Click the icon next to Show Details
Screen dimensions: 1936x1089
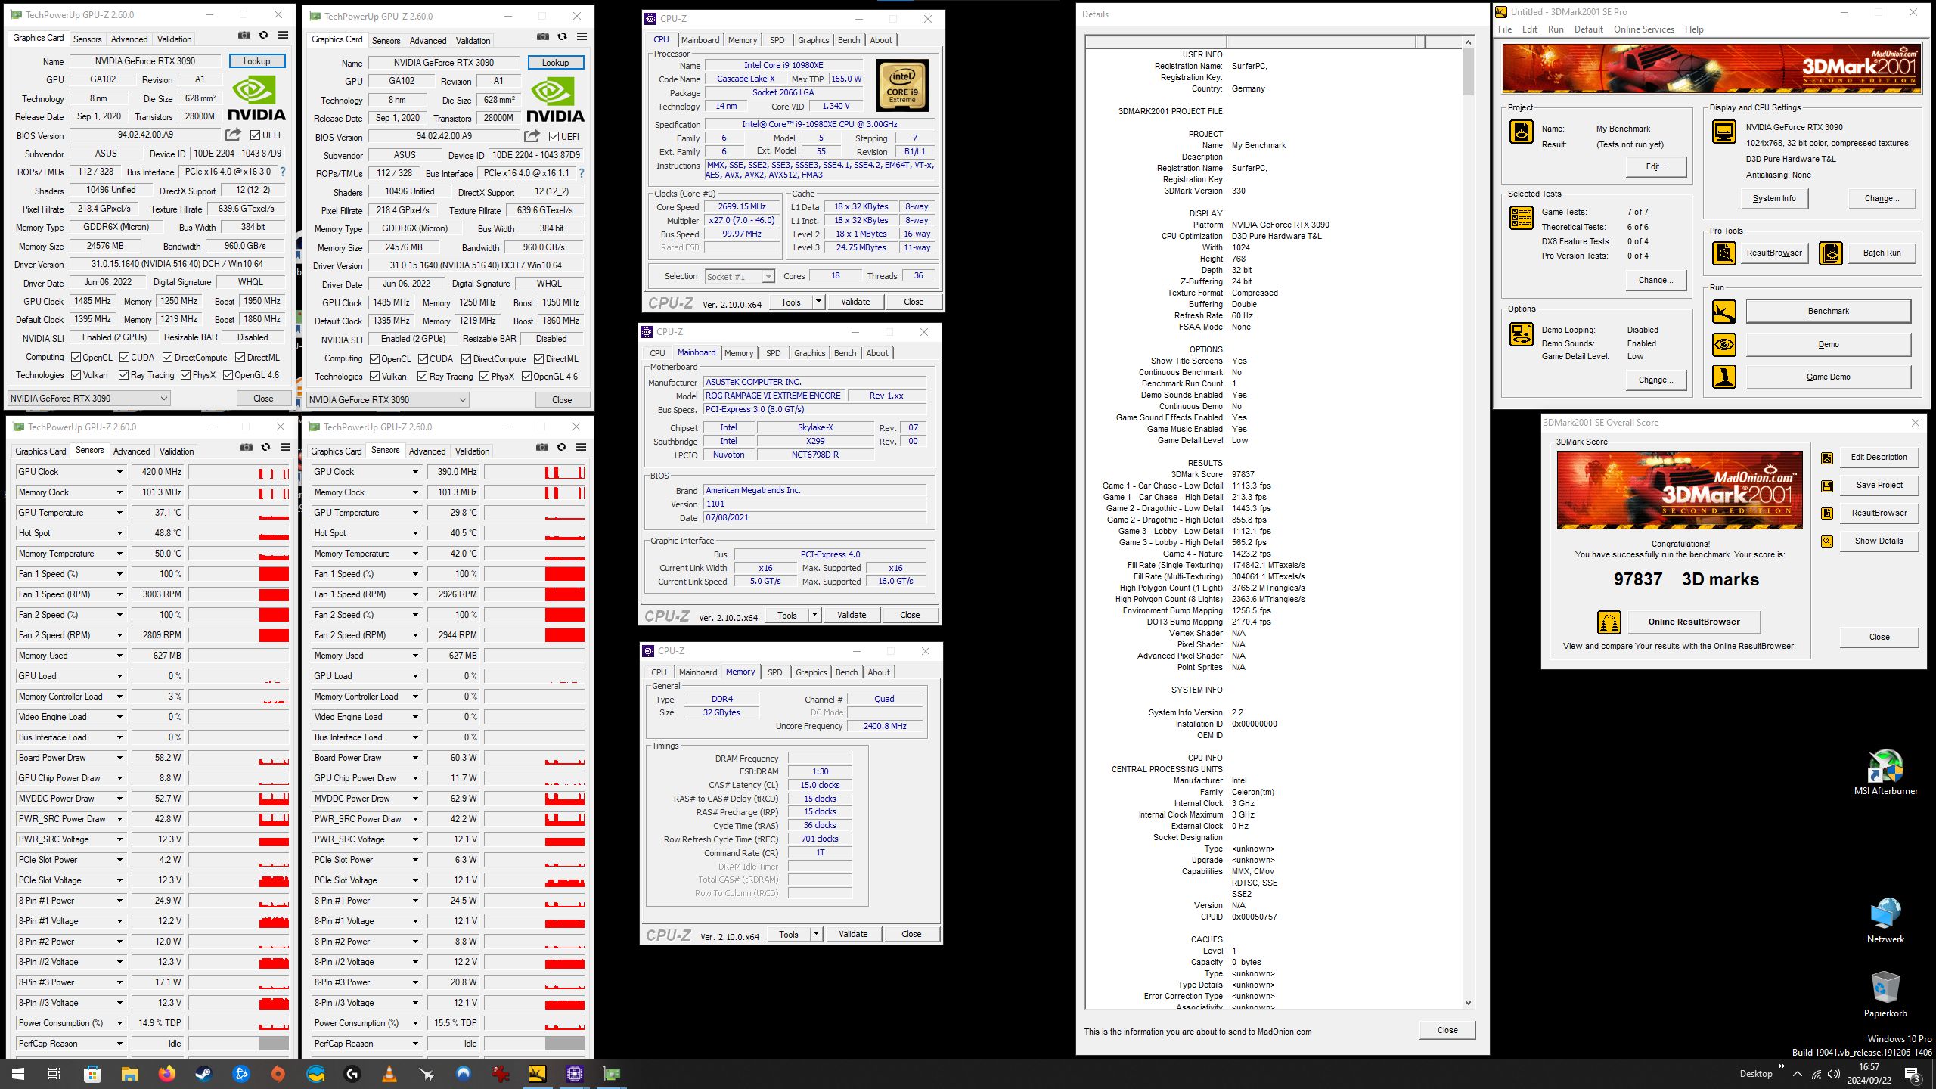coord(1827,541)
